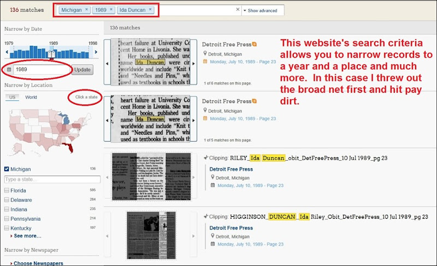Clear the entire search box
The width and height of the screenshot is (437, 266).
(x=238, y=9)
